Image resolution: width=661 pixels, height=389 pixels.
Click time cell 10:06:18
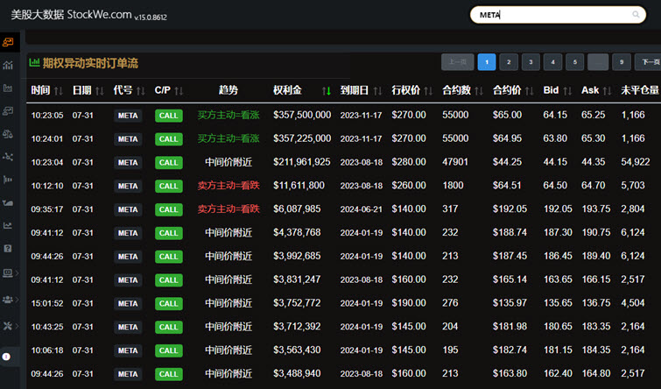(46, 350)
